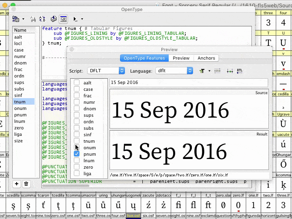Click the A/B sort features icon
The height and width of the screenshot is (219, 292).
[x=42, y=19]
